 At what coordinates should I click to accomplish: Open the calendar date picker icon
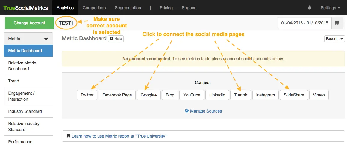click(337, 23)
